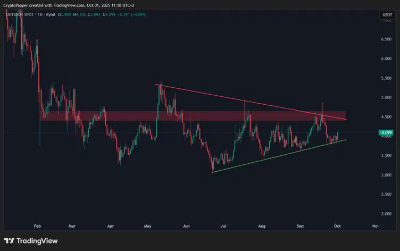This screenshot has height=251, width=400.
Task: Click the Oct label on time axis
Action: [x=337, y=226]
